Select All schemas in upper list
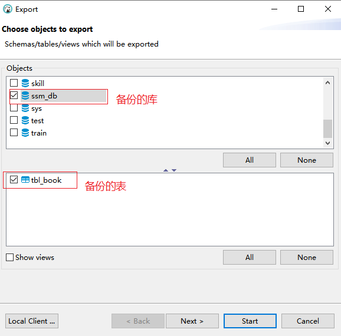Image resolution: width=341 pixels, height=336 pixels. tap(250, 160)
